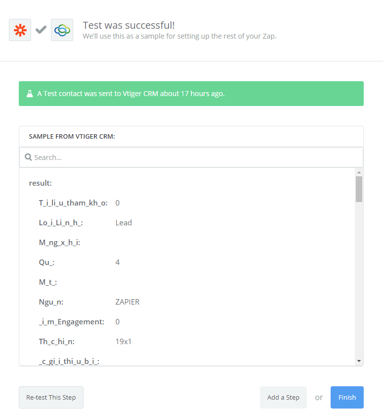Select the Lo_i_Li_n_h_ field row

61,223
